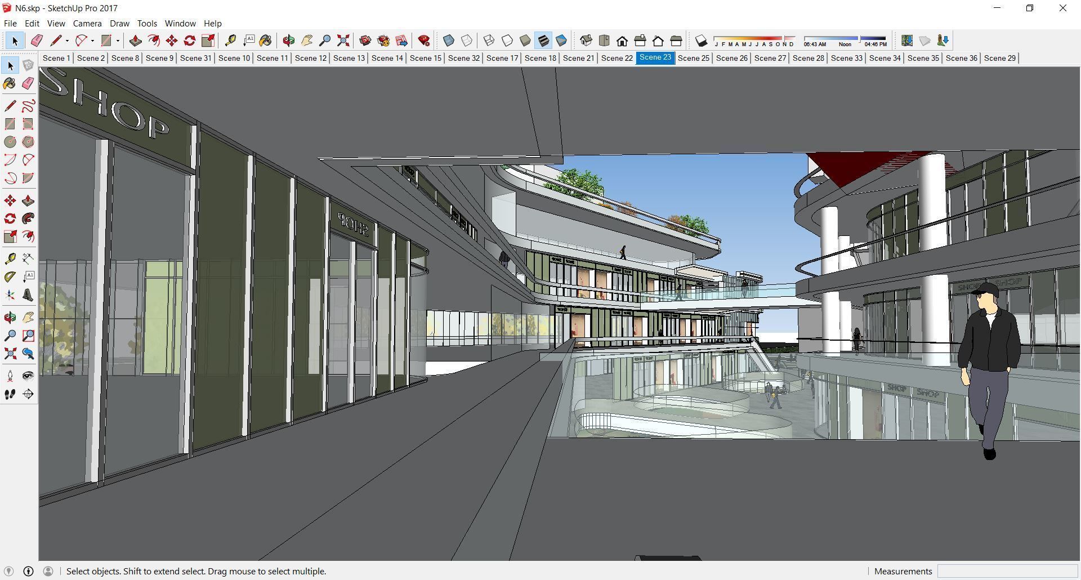The height and width of the screenshot is (580, 1081).
Task: Select the Paint Bucket tool in left toolbar
Action: click(10, 84)
